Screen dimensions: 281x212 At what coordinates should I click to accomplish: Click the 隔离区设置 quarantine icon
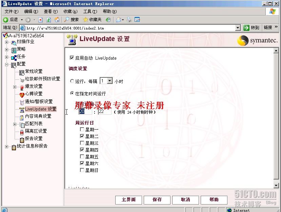coord(22,132)
